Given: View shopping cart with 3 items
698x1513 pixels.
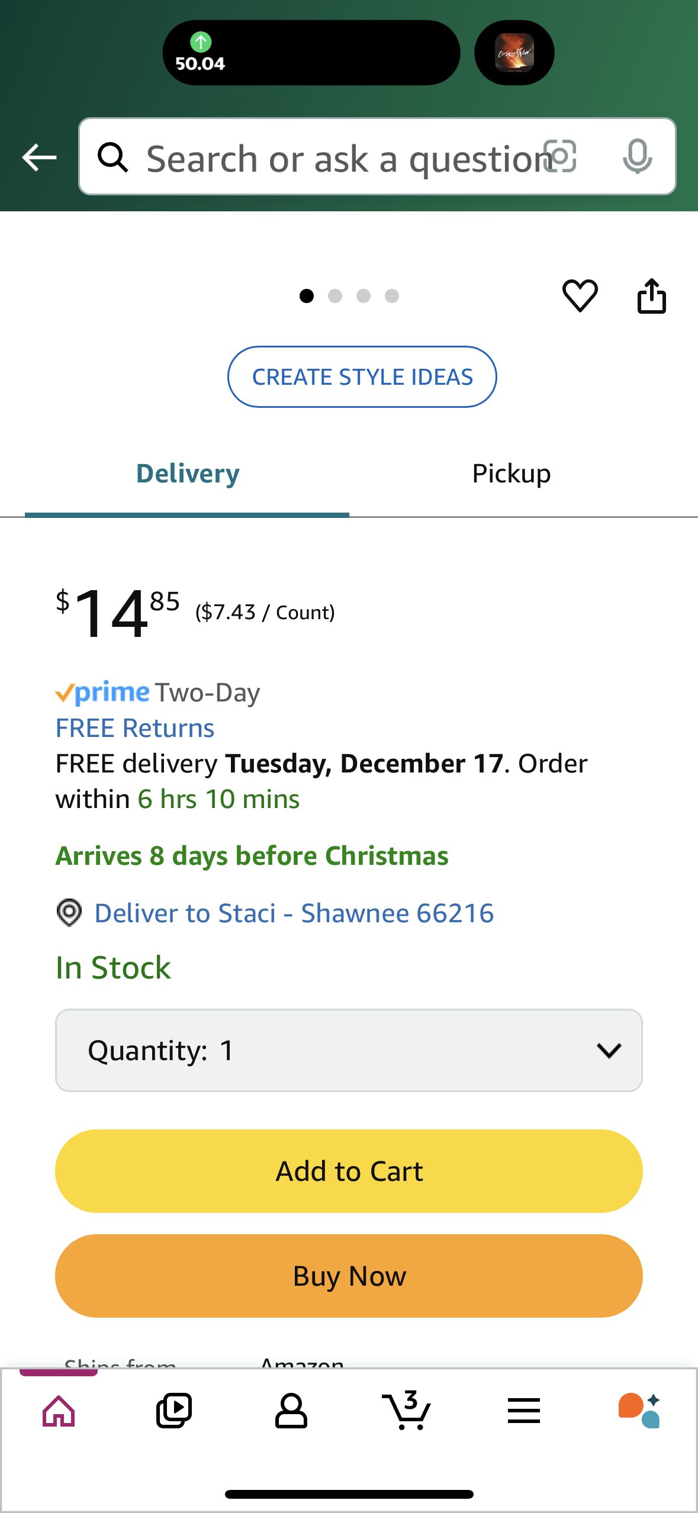Looking at the screenshot, I should [x=407, y=1411].
